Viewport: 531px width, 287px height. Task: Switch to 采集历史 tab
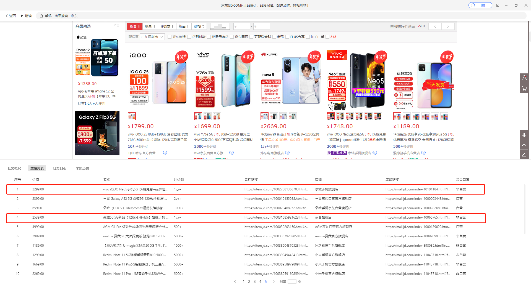tap(82, 168)
